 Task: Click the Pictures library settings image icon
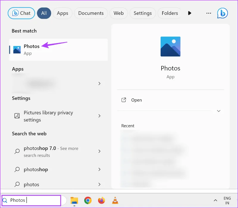tap(17, 116)
